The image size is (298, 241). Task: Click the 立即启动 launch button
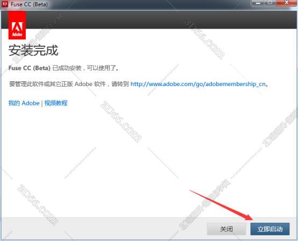[x=270, y=229]
